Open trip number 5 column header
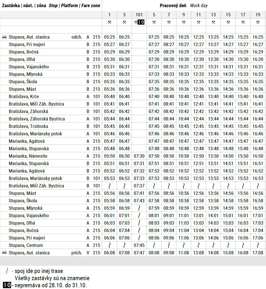Screen dimensions: 266x289 pyautogui.click(x=154, y=15)
